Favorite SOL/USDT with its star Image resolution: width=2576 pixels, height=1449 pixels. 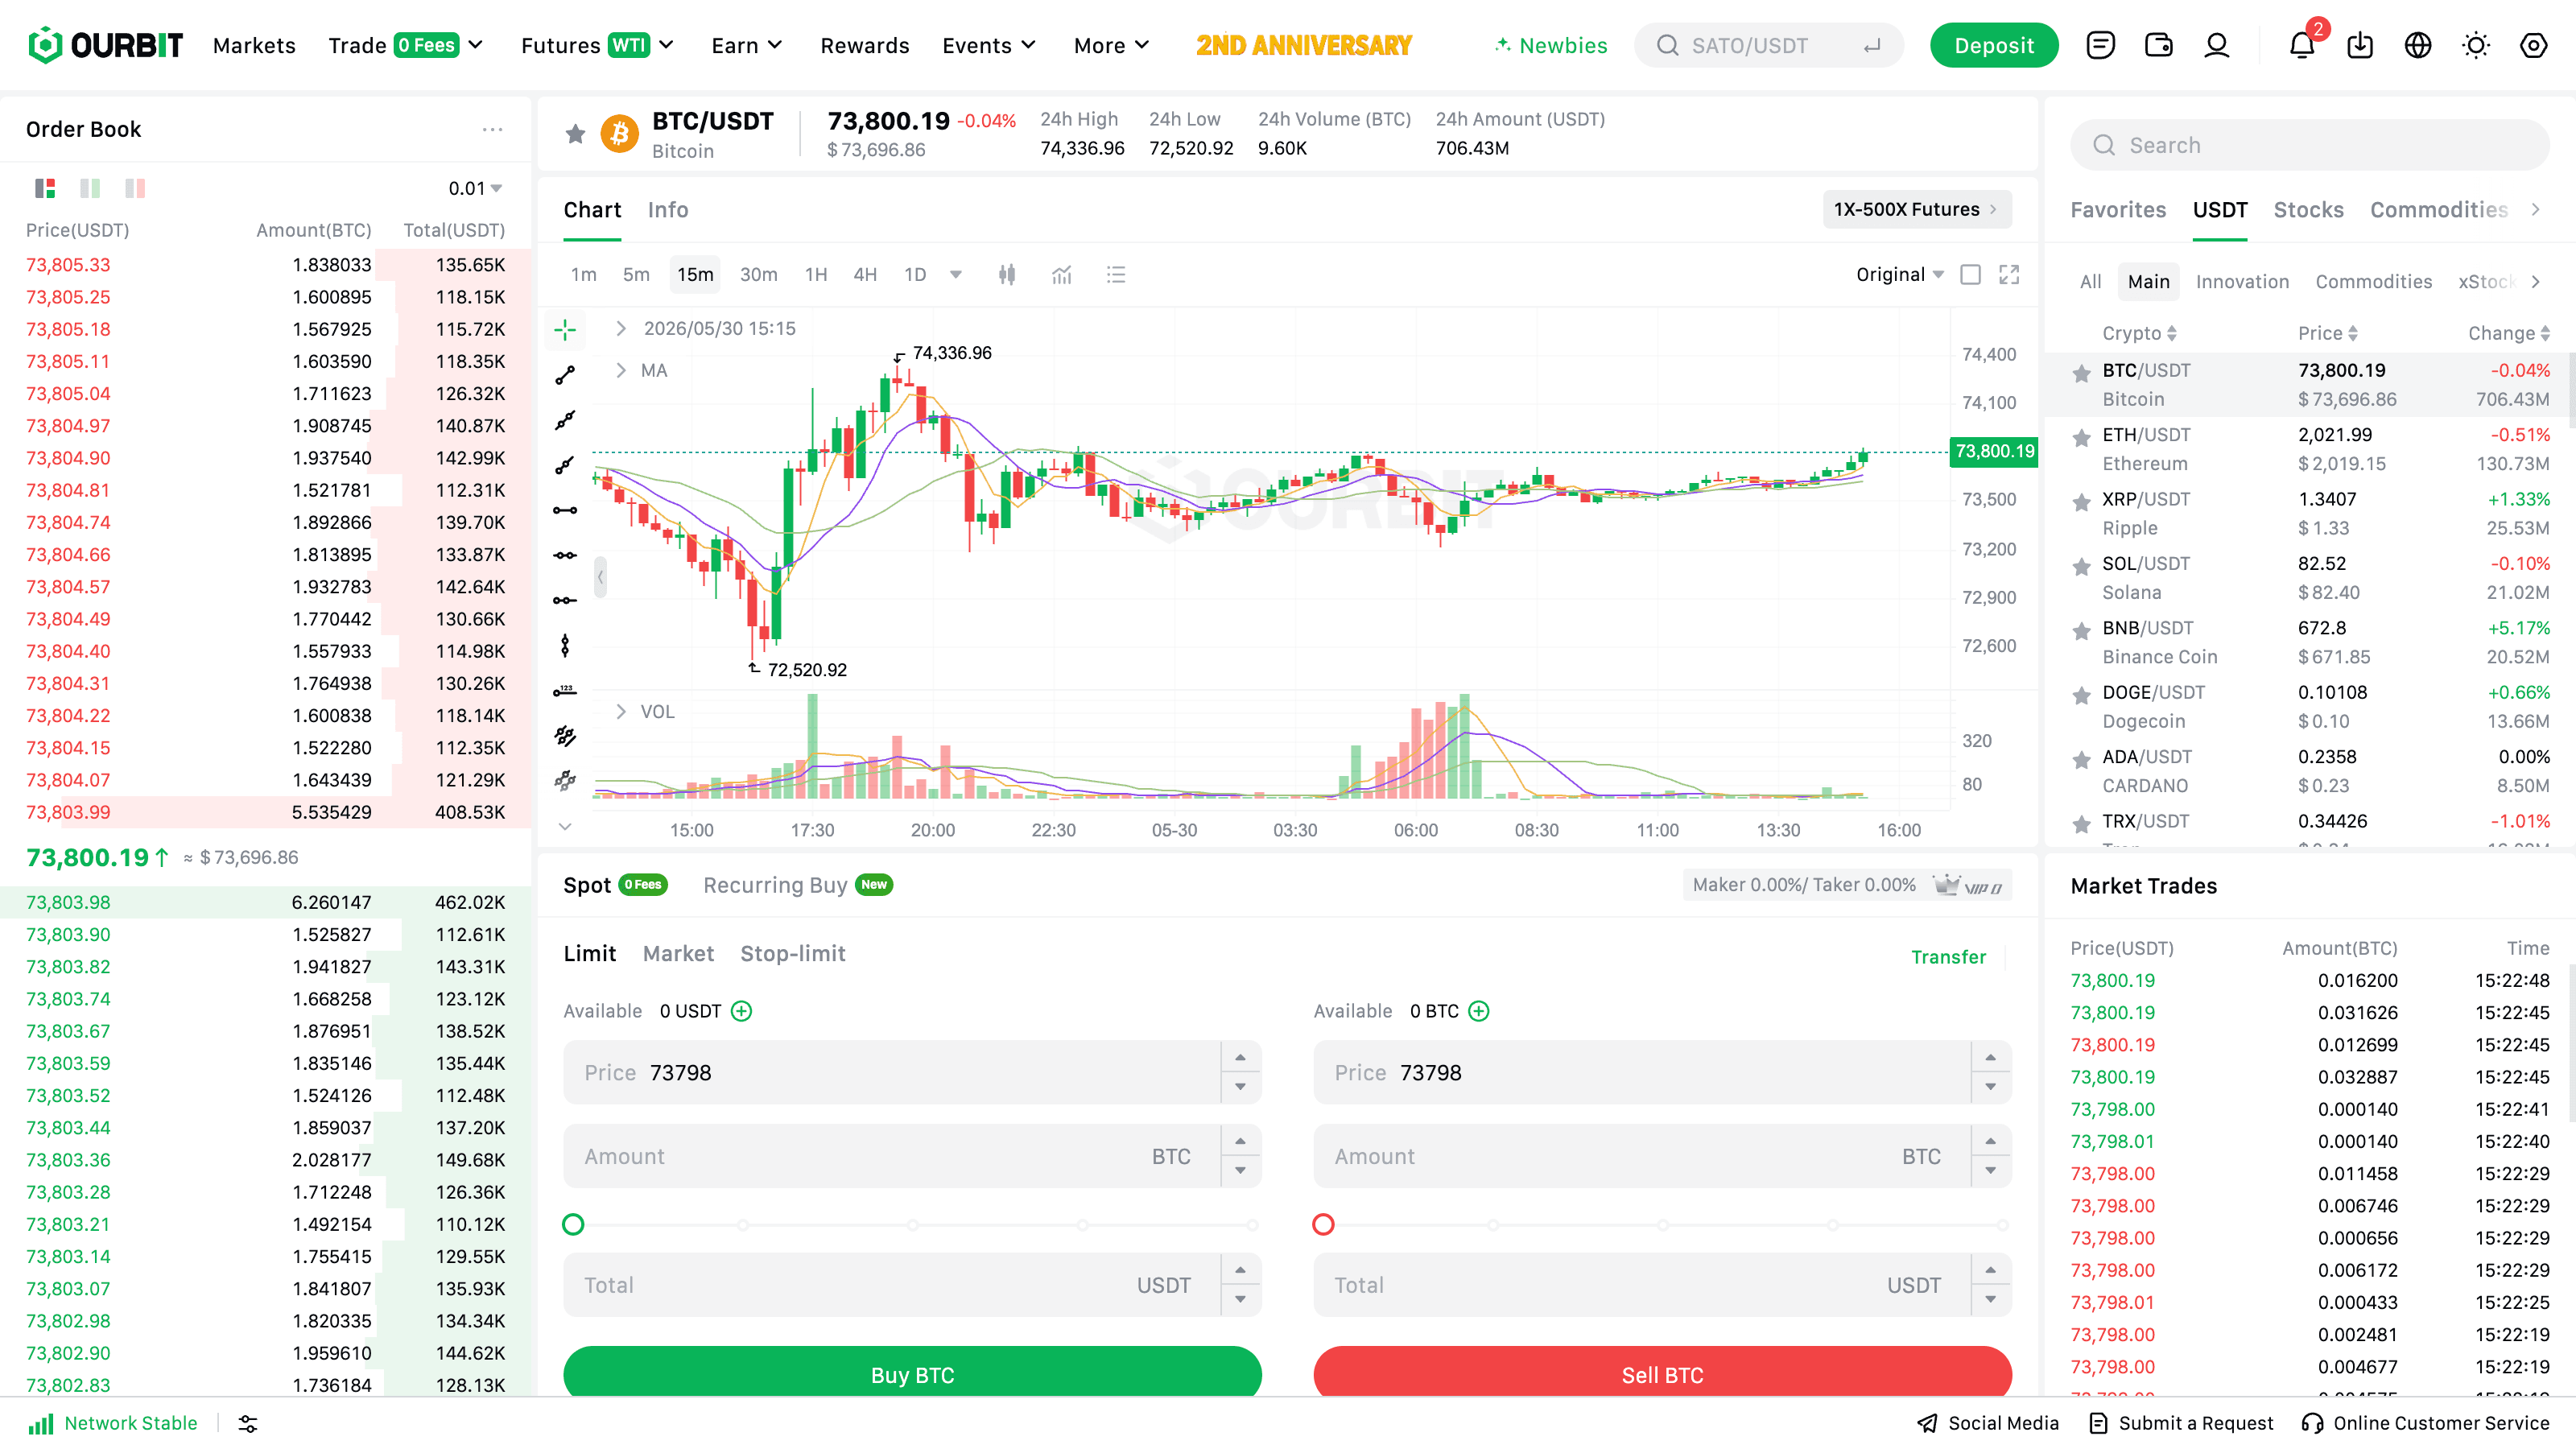pos(2081,566)
